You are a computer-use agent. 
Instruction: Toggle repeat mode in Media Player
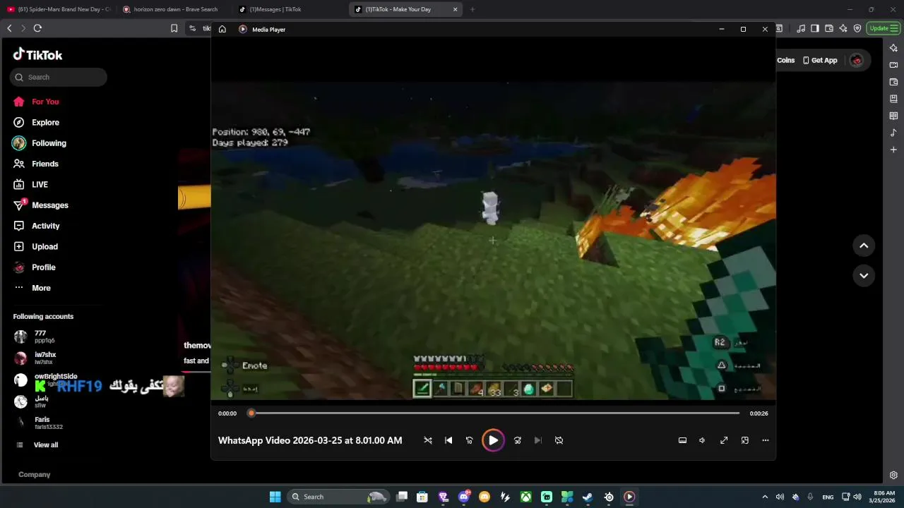(559, 440)
